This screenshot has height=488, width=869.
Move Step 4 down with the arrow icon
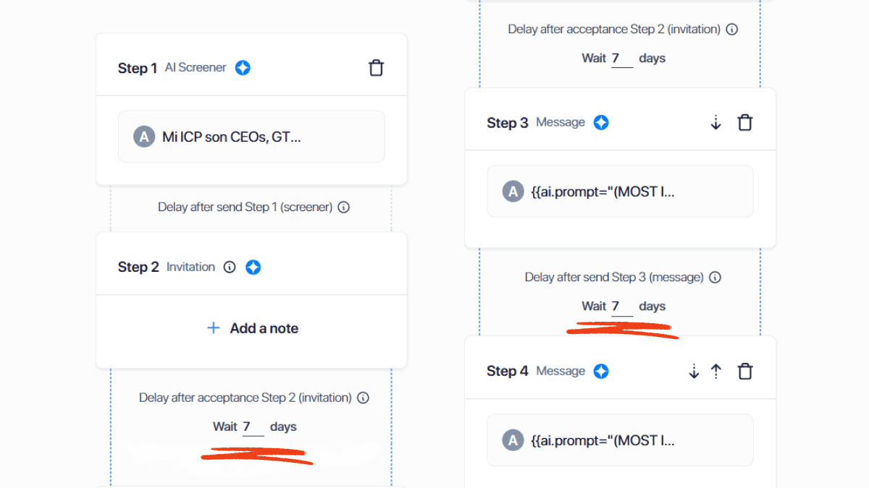click(x=694, y=371)
